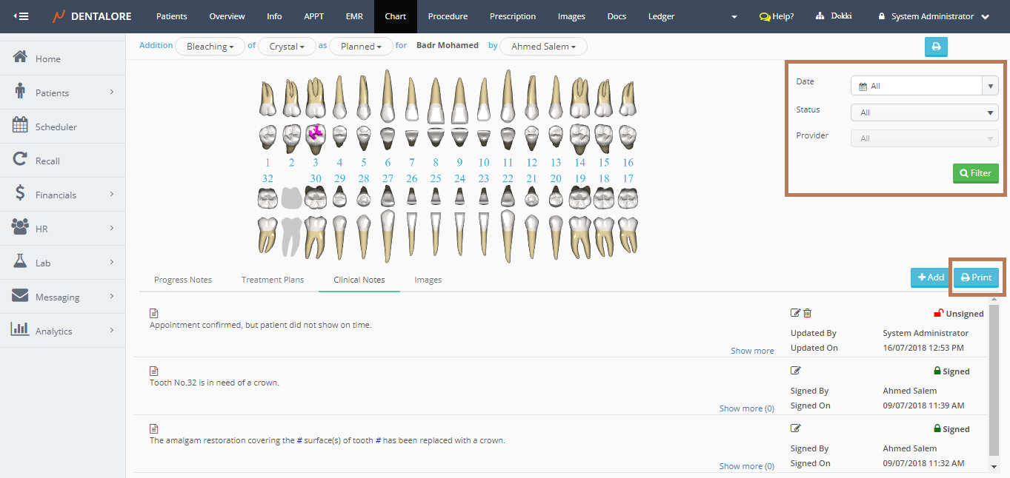This screenshot has height=478, width=1010.
Task: Delete the unsigned note via trash icon
Action: [808, 314]
